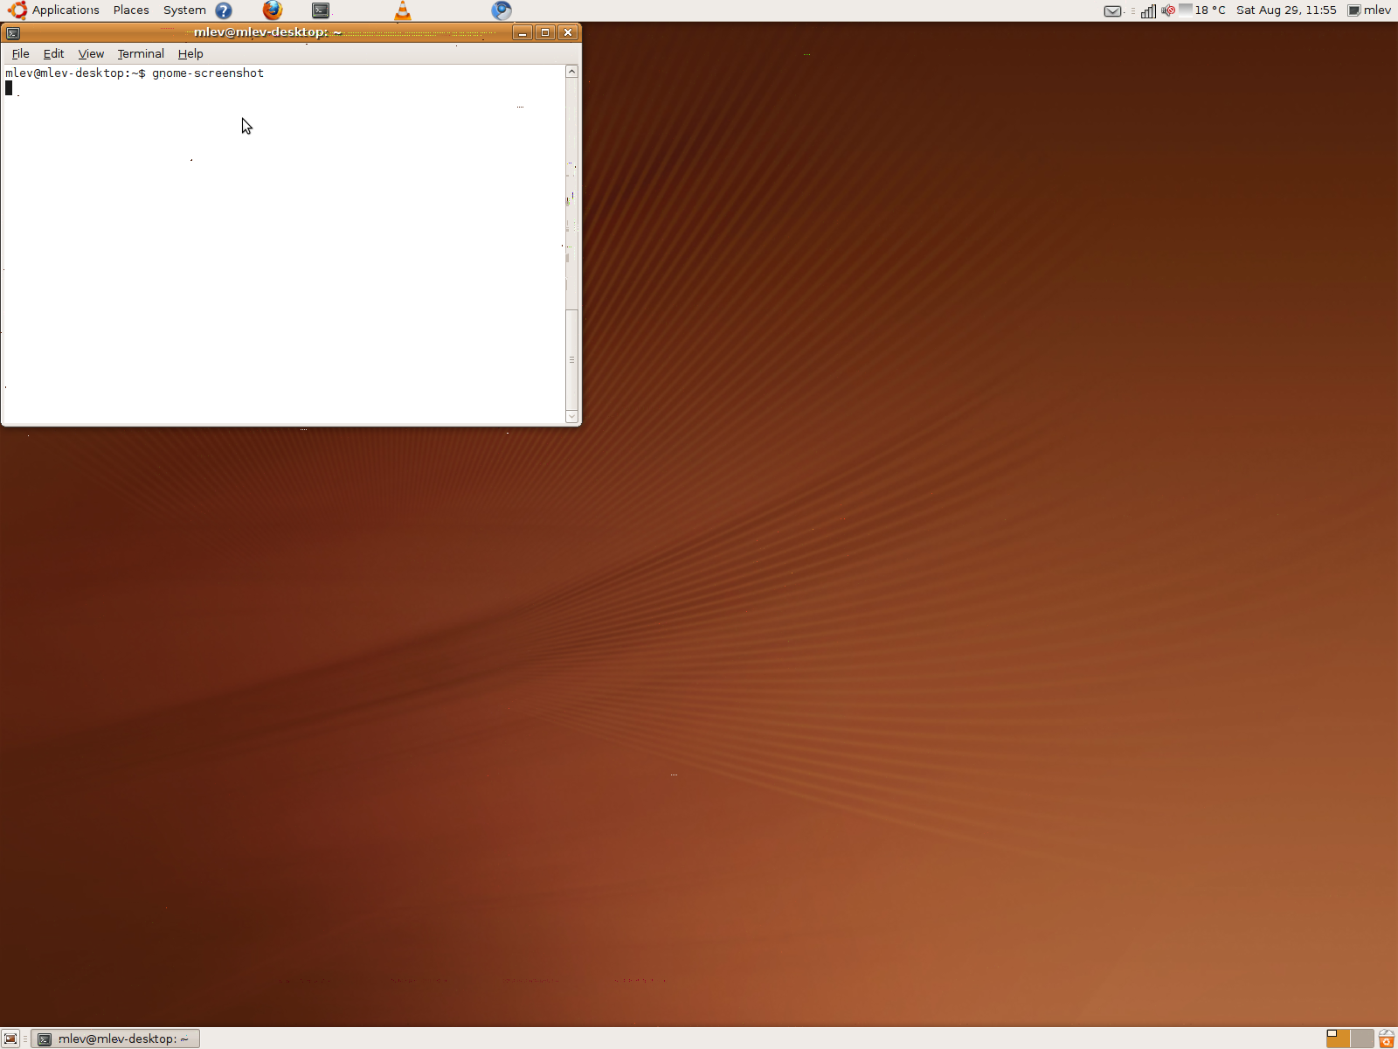The width and height of the screenshot is (1398, 1049).
Task: Launch the blue globe browser icon in panel
Action: click(502, 10)
